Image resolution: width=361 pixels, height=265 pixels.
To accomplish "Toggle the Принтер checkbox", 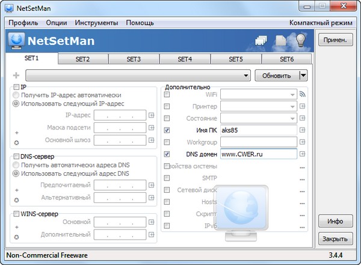I will 167,107.
